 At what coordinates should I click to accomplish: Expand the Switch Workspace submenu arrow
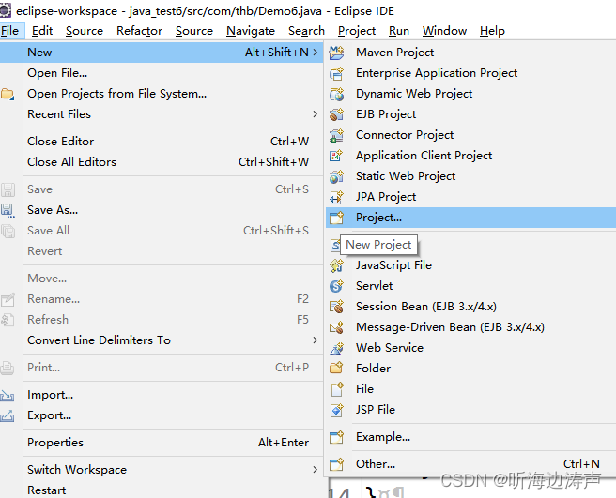tap(316, 470)
